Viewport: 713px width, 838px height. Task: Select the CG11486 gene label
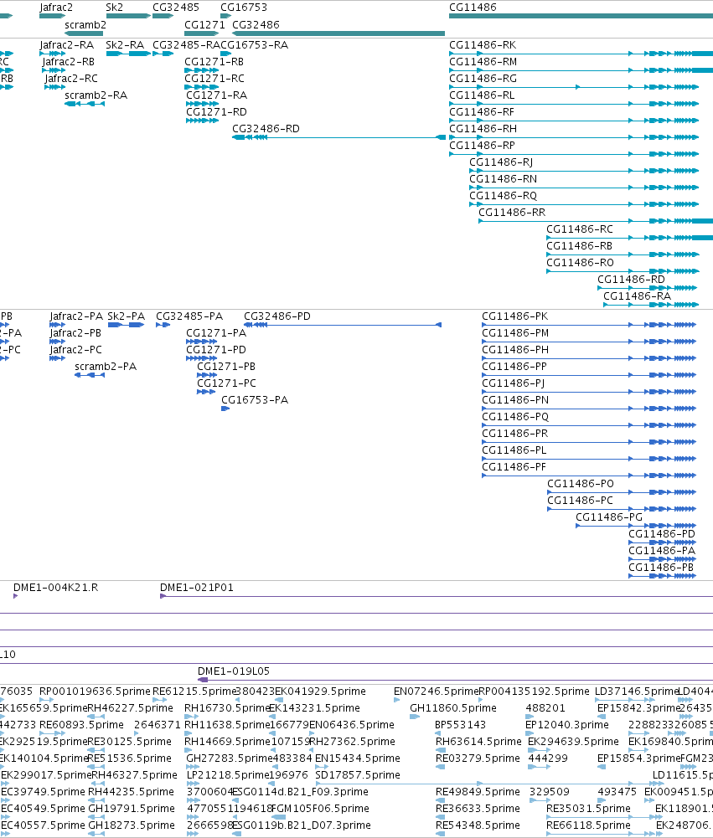pyautogui.click(x=473, y=8)
